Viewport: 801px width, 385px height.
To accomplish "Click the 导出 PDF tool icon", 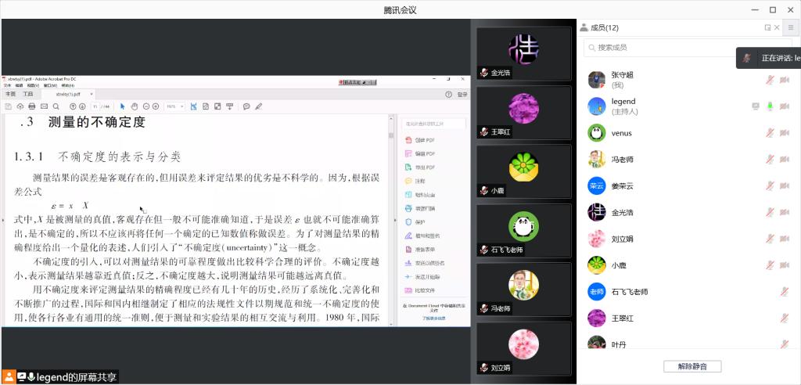I will (409, 167).
